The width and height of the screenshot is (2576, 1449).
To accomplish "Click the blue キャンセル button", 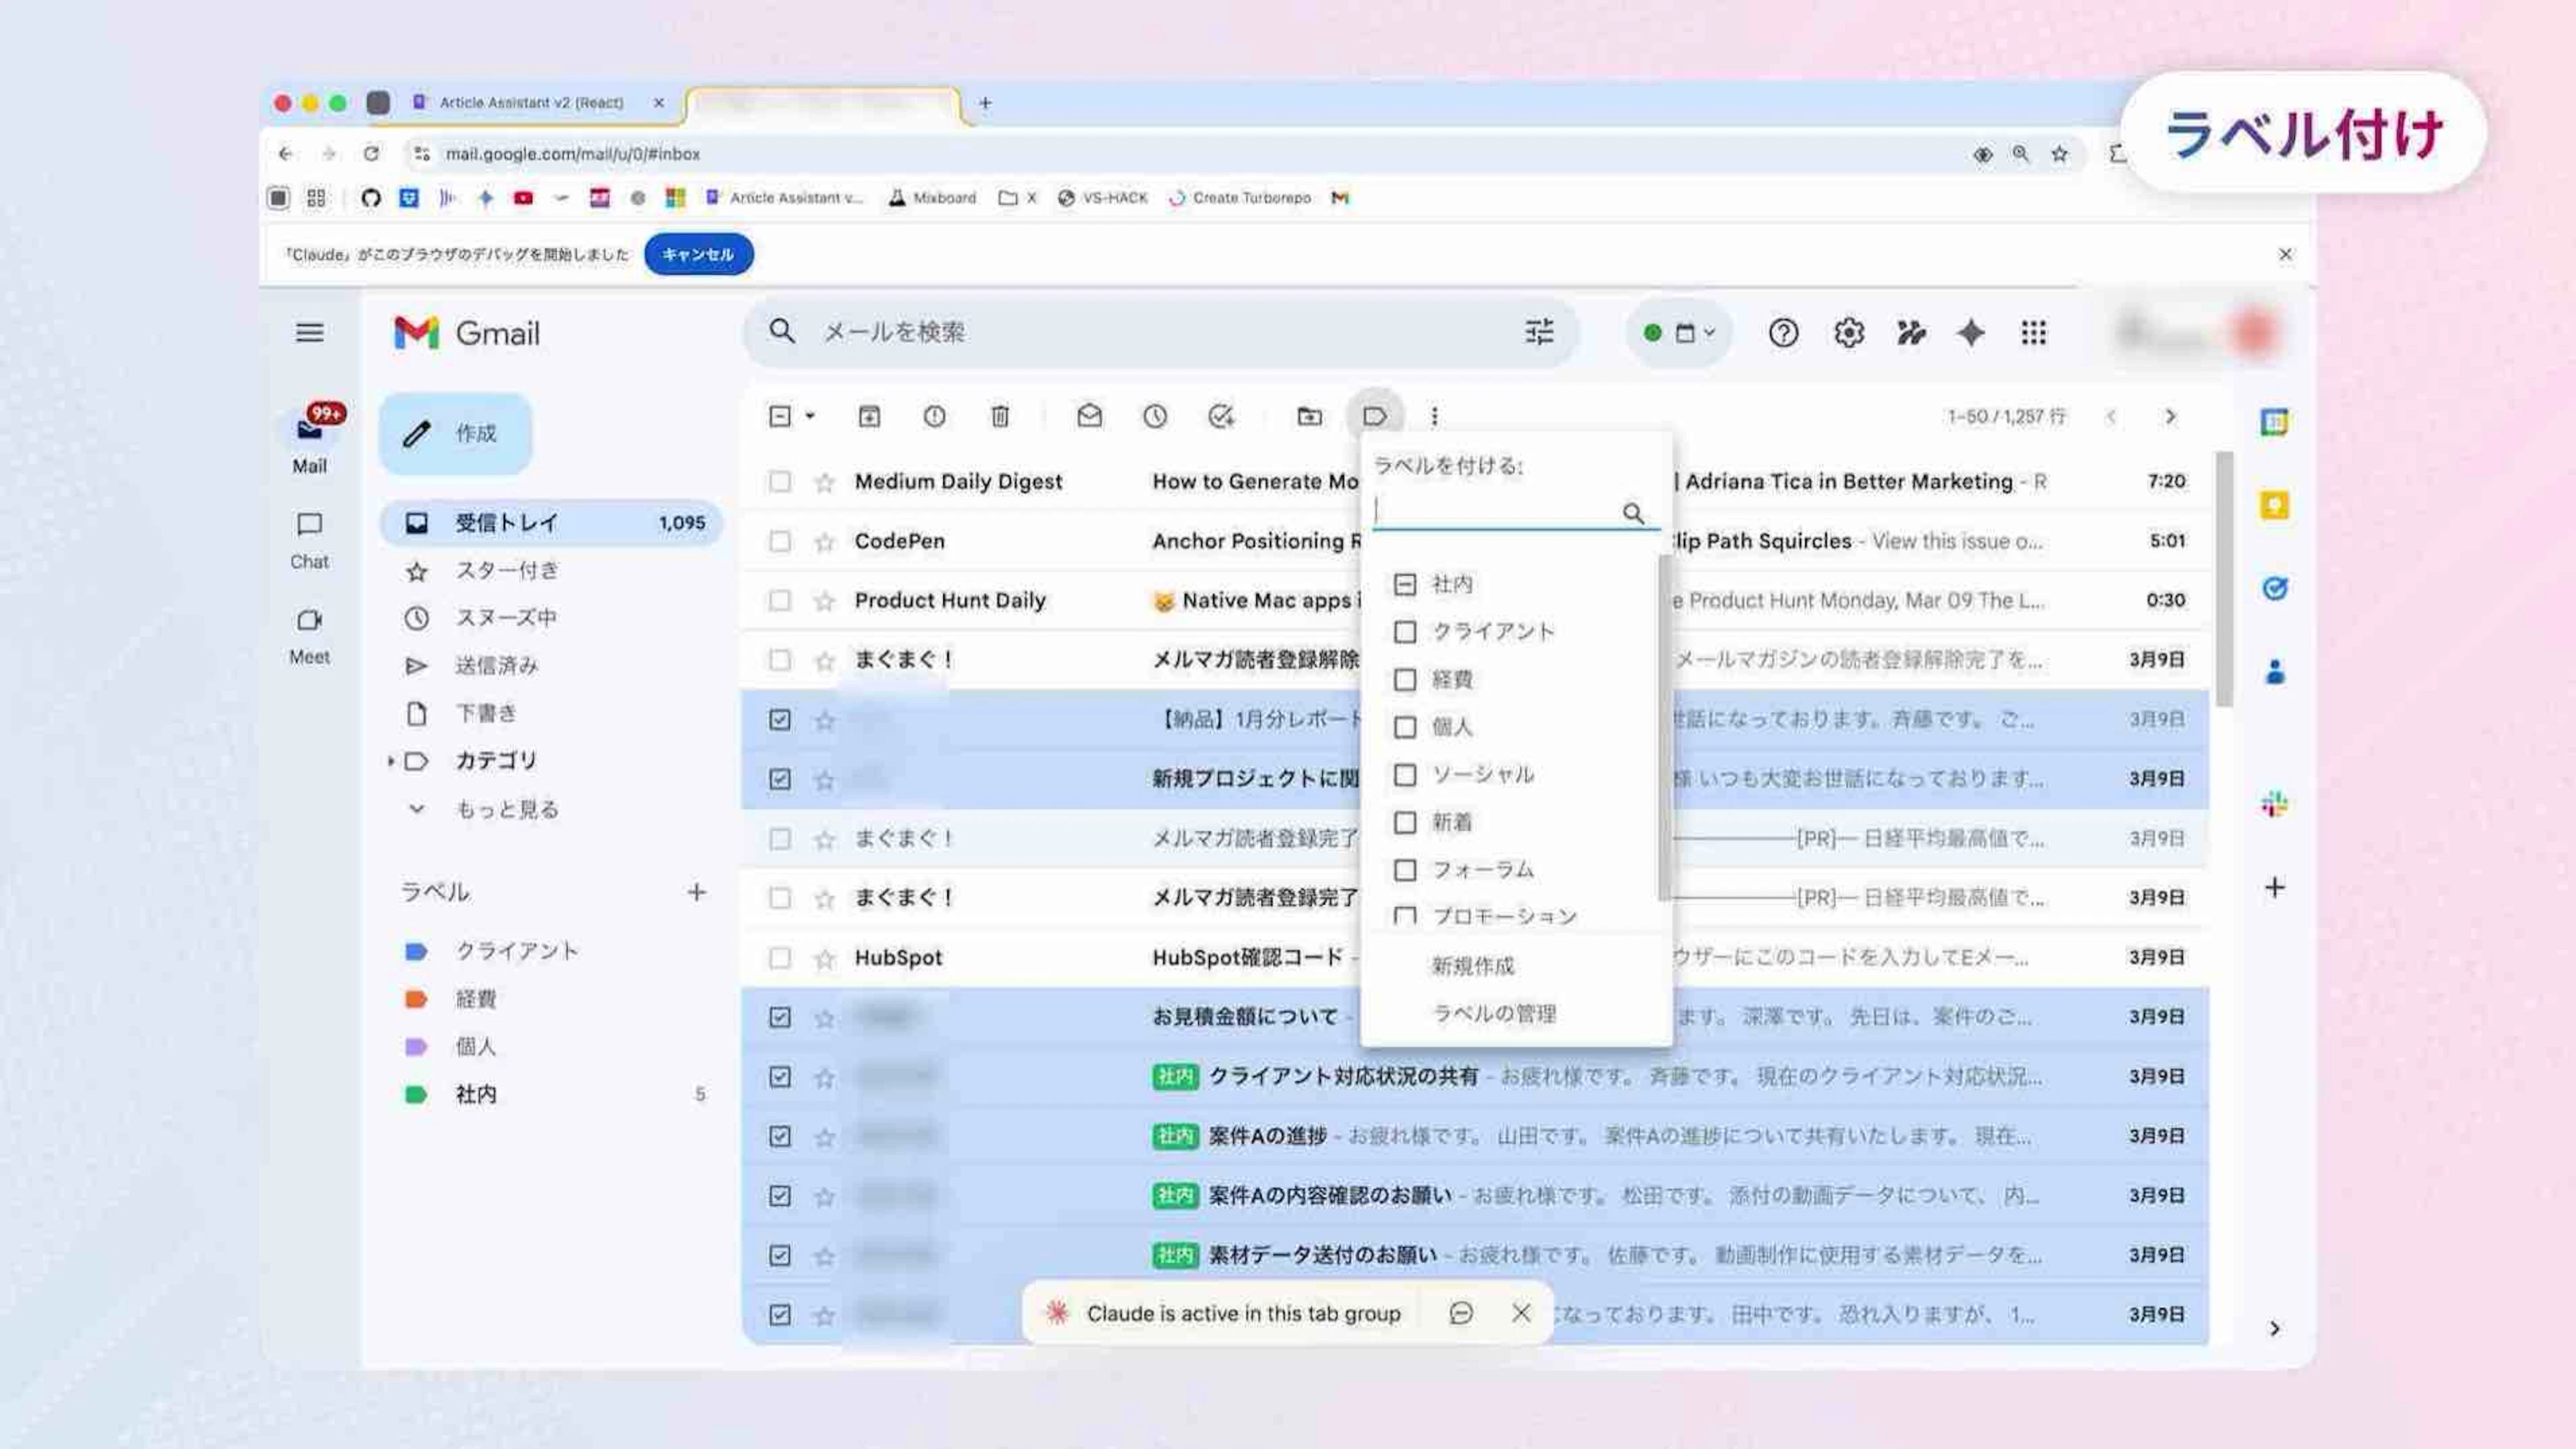I will coord(698,254).
